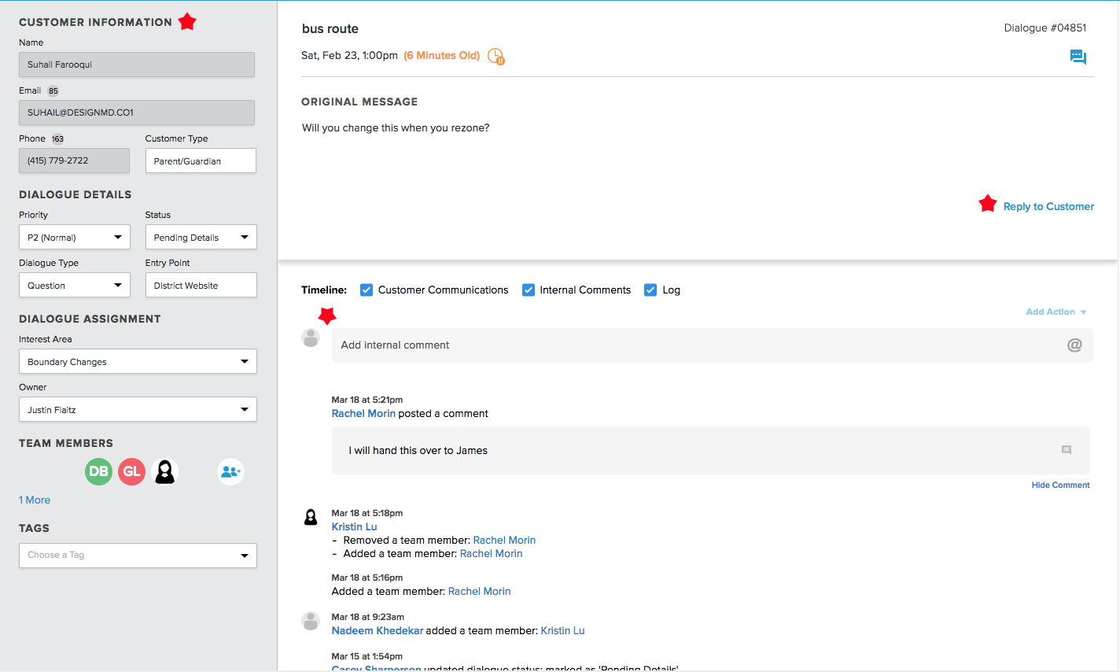Click the orange clock timer icon

pyautogui.click(x=496, y=56)
